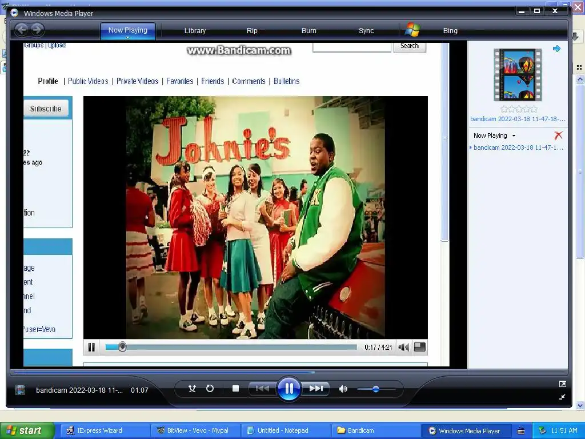Image resolution: width=585 pixels, height=439 pixels.
Task: Click the 11:51 AM system clock
Action: (564, 430)
